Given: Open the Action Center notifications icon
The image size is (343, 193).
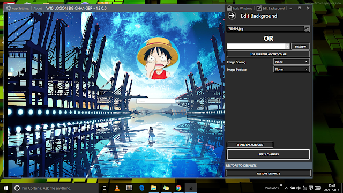Looking at the screenshot, I should pos(311,188).
